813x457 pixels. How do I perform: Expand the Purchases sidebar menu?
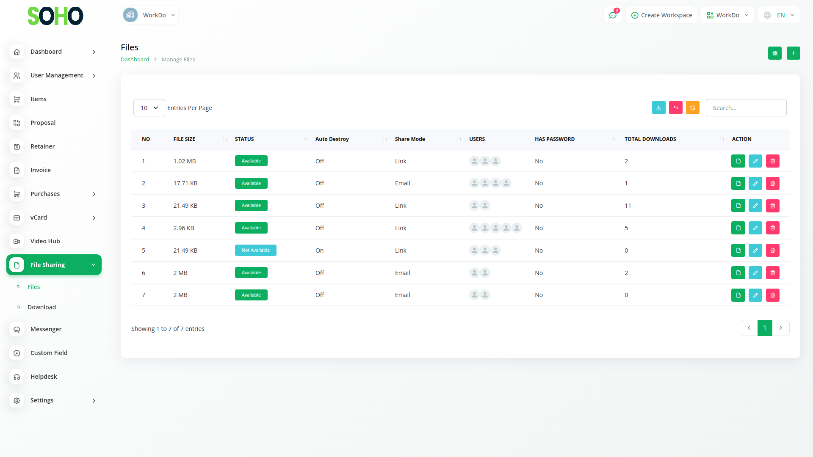54,194
